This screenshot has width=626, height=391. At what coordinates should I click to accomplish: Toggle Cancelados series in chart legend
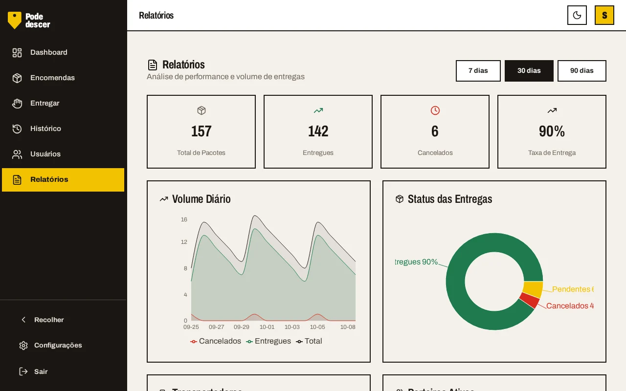pyautogui.click(x=216, y=341)
